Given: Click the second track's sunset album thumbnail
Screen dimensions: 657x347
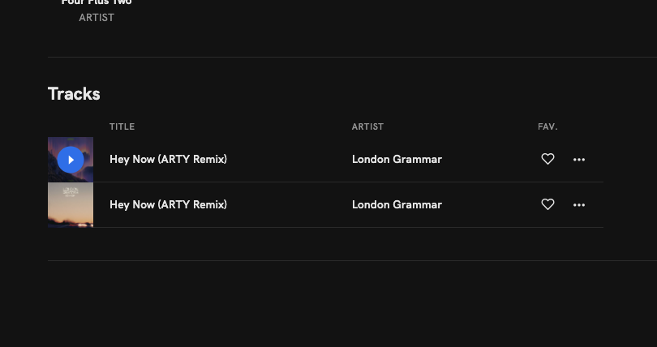Looking at the screenshot, I should tap(71, 205).
